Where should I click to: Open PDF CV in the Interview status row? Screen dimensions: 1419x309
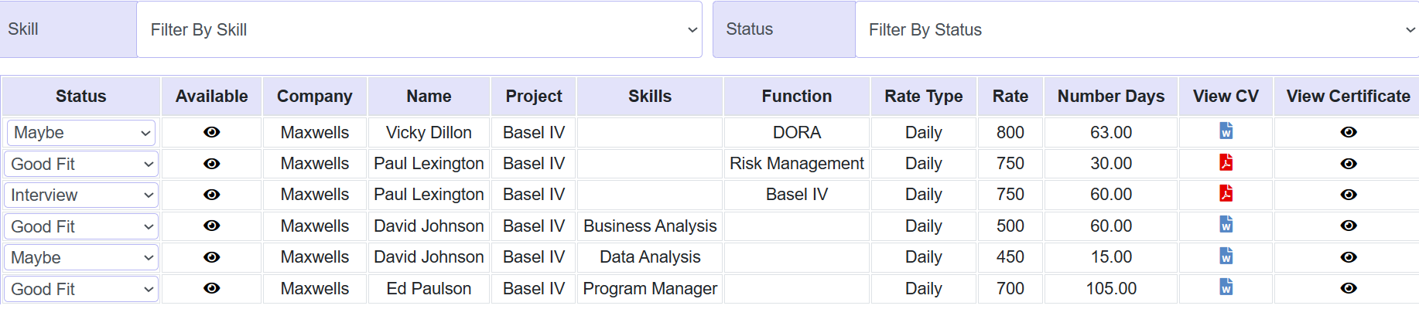tap(1226, 193)
